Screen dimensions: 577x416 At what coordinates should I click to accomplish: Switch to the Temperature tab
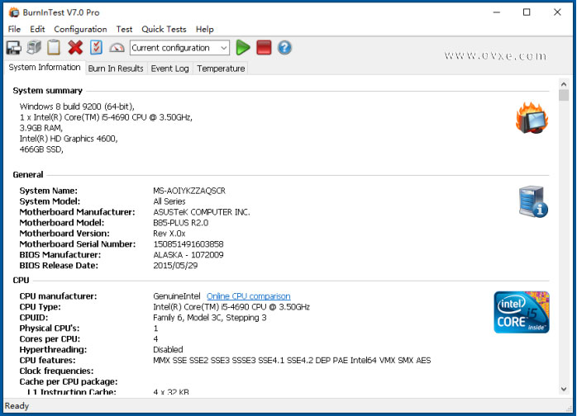pos(221,69)
